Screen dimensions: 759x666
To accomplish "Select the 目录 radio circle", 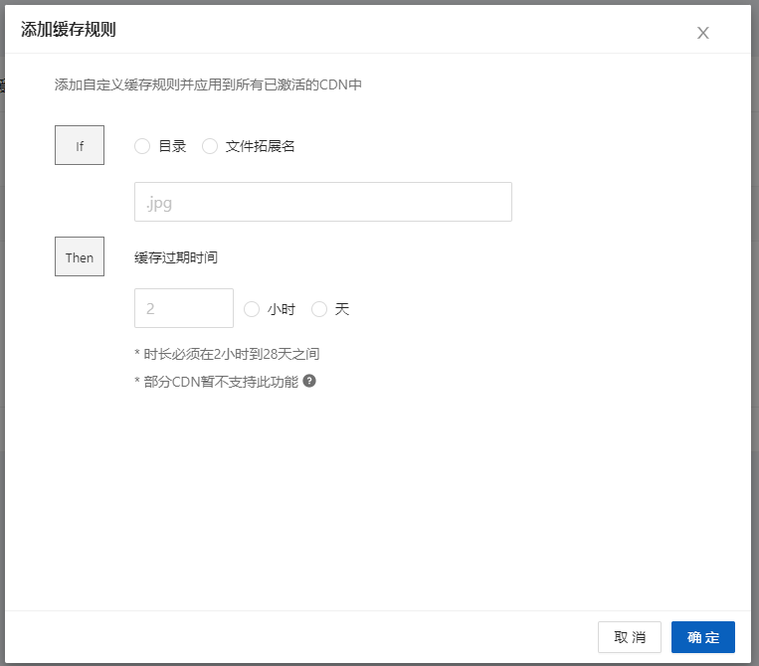I will coord(142,146).
